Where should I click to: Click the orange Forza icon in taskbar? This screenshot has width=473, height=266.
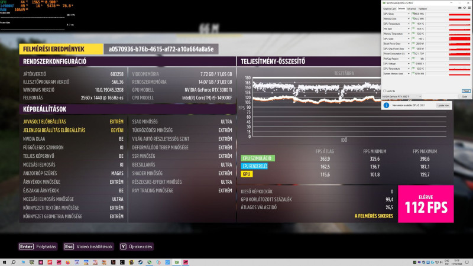pyautogui.click(x=50, y=262)
